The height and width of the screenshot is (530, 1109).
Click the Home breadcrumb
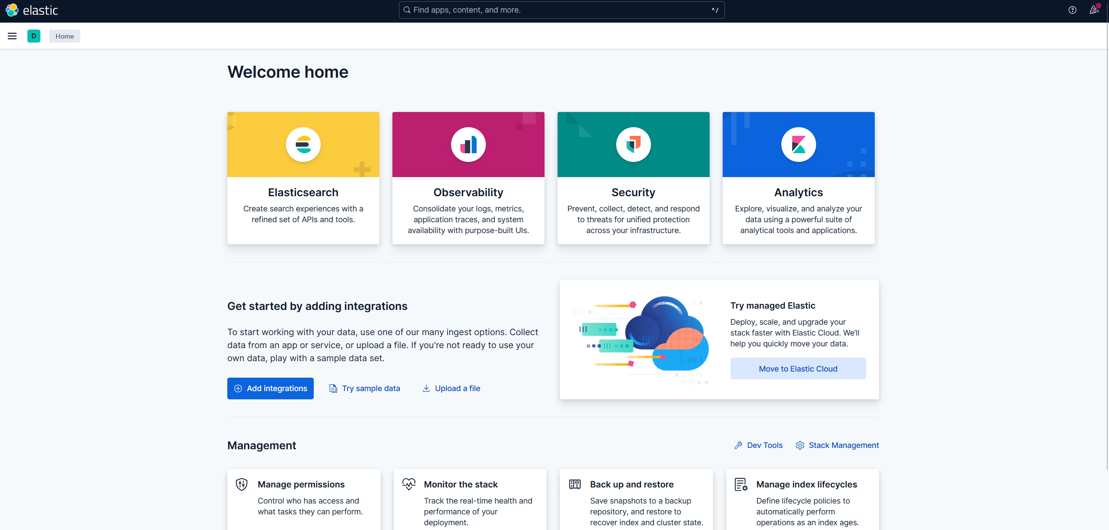pyautogui.click(x=64, y=36)
